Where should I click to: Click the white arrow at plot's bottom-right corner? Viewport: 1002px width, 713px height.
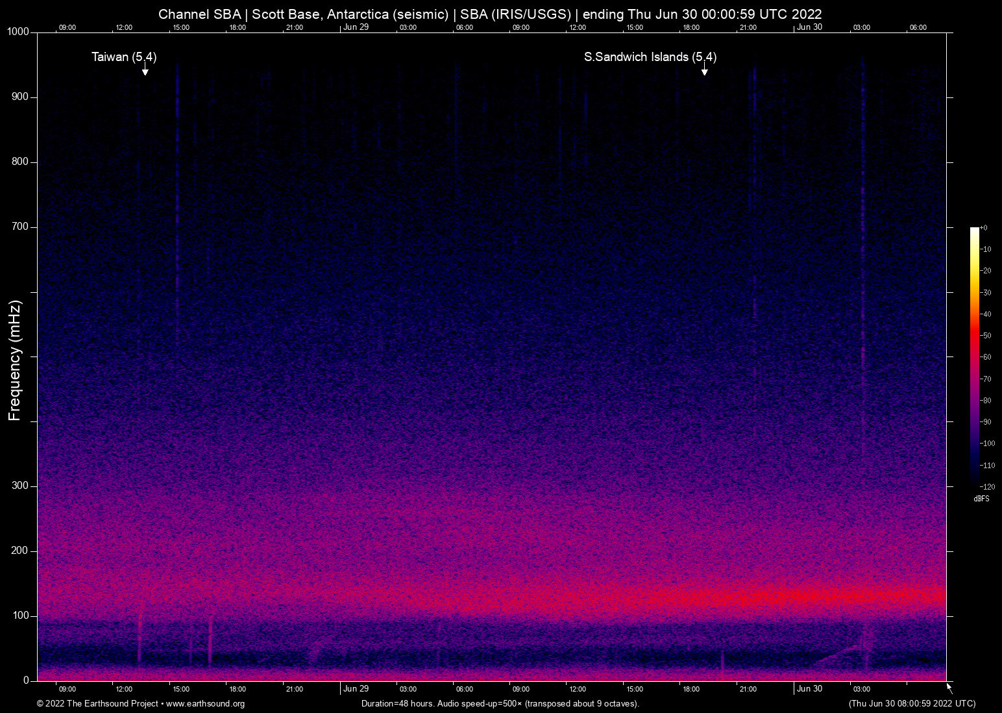pos(949,688)
